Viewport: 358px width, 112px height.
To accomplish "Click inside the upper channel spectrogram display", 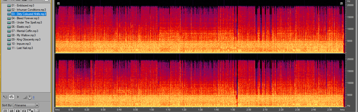I will point(200,27).
